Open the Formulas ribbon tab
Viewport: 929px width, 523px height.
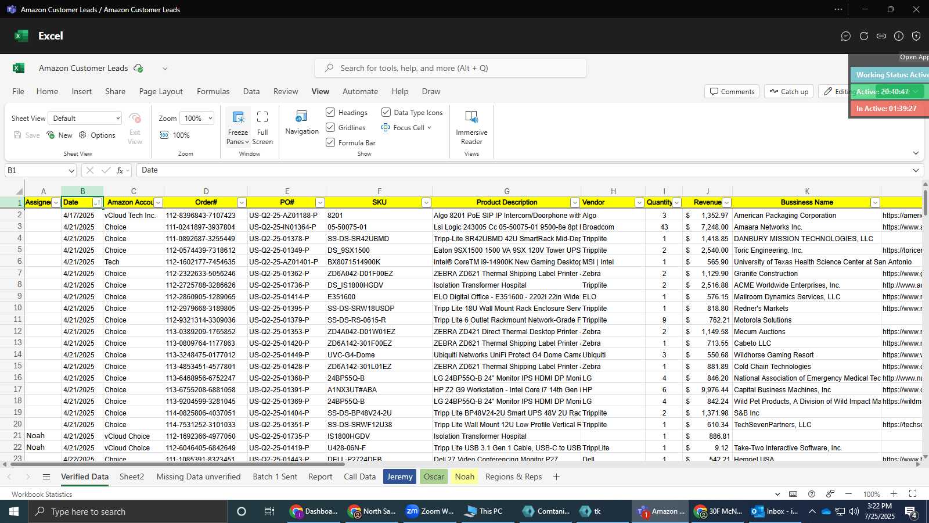coord(213,91)
